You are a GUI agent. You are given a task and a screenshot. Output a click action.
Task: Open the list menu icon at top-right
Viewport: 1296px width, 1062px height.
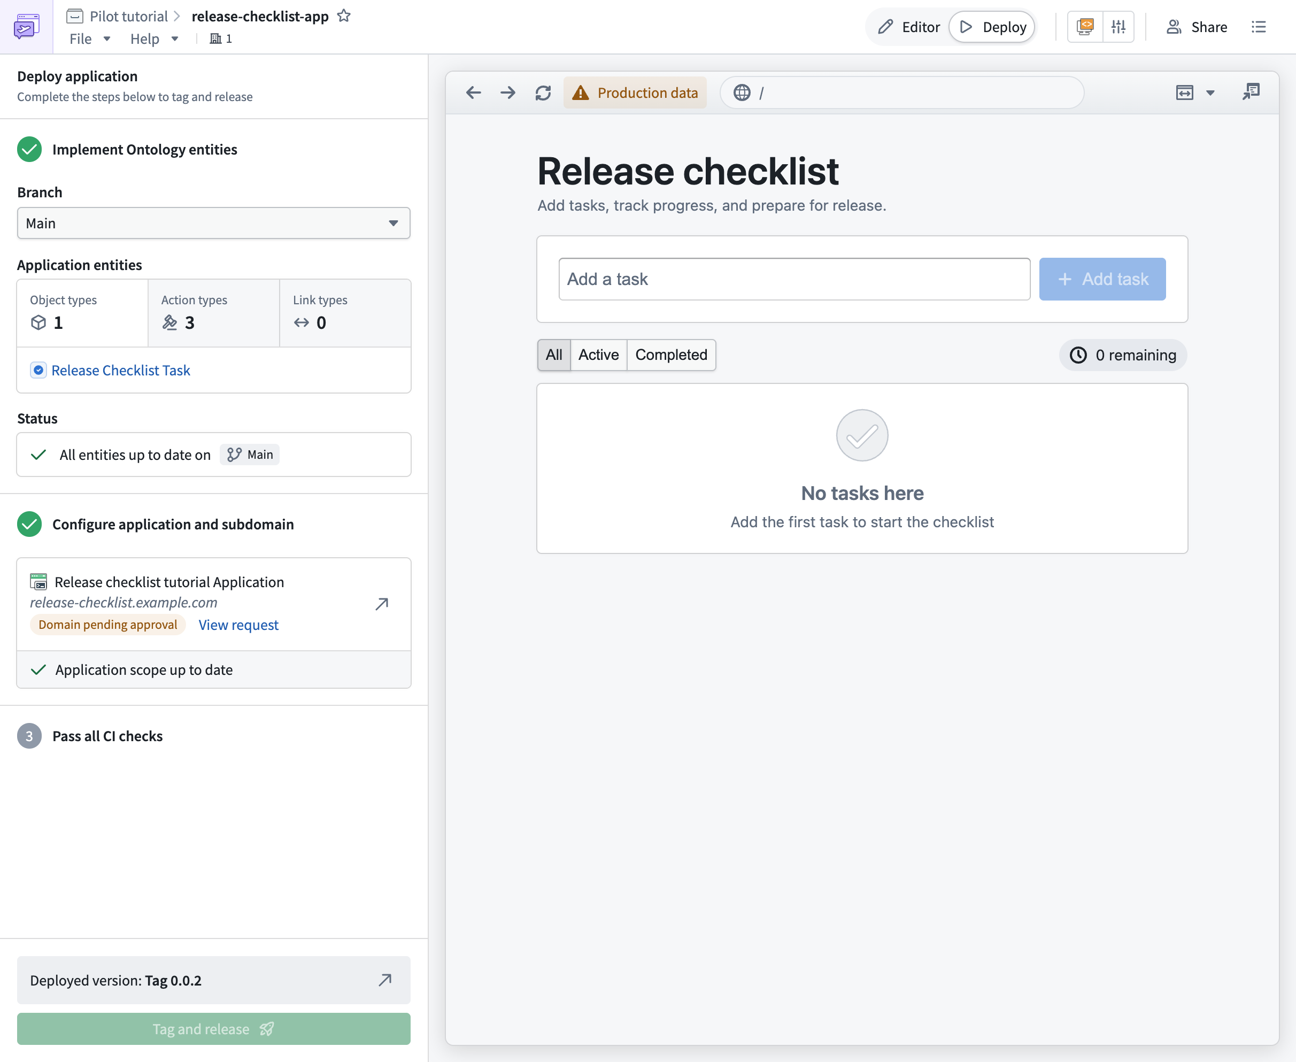1259,26
